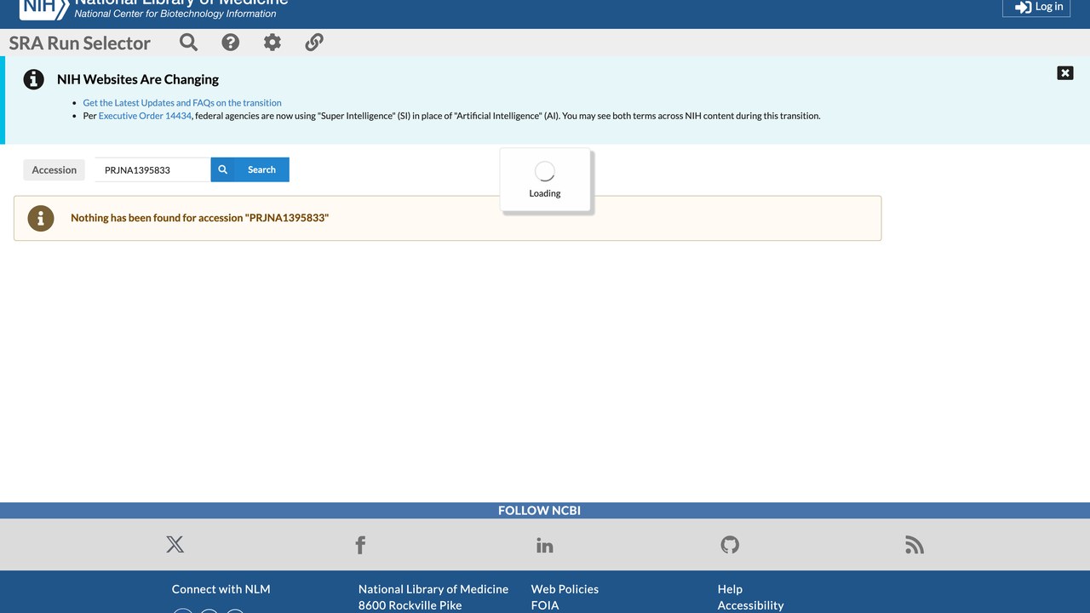Open Latest Updates and FAQs transition link
This screenshot has height=613, width=1090.
click(x=182, y=103)
